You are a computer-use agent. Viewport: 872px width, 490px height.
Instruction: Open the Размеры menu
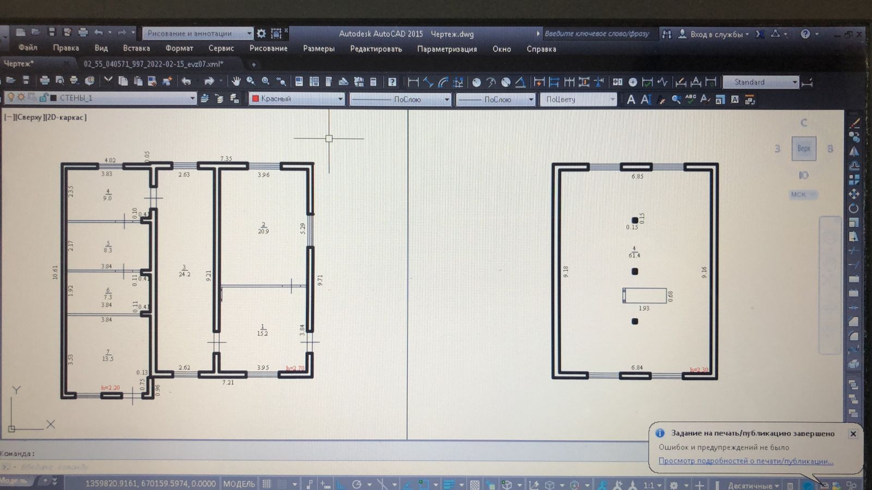[319, 48]
